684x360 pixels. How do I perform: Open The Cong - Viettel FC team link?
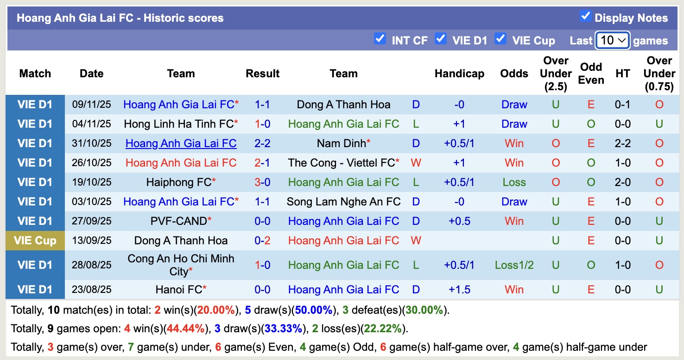click(341, 163)
